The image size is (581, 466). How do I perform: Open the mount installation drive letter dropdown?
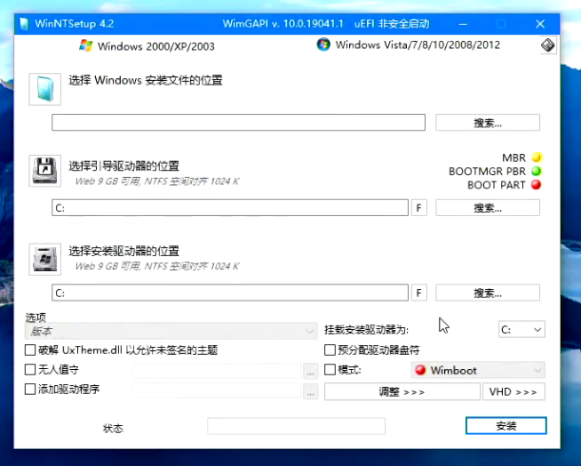522,329
